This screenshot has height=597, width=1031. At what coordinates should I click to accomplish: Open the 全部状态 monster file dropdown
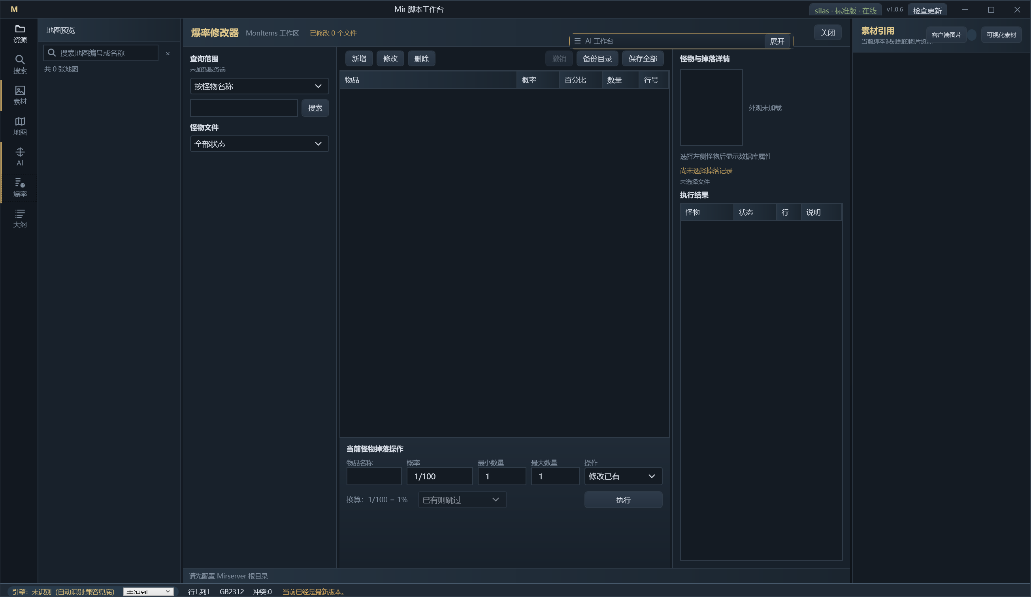[x=259, y=144]
